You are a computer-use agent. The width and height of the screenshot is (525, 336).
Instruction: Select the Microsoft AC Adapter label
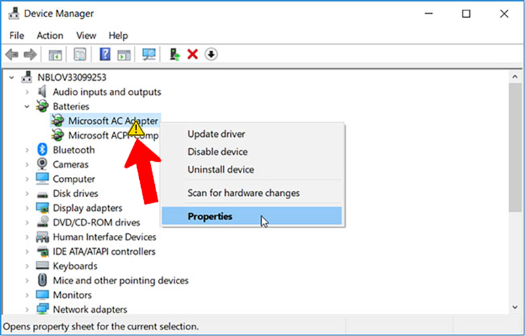(113, 121)
